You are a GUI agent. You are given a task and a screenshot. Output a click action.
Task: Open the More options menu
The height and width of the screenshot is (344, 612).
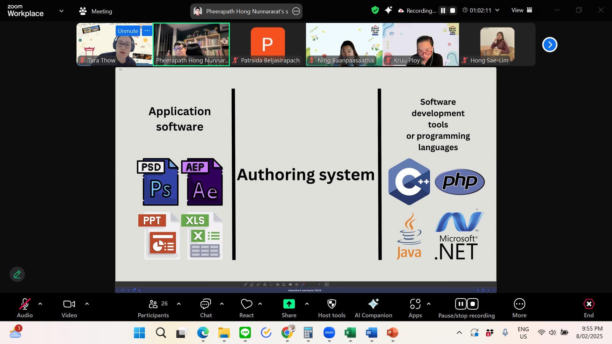coord(519,308)
